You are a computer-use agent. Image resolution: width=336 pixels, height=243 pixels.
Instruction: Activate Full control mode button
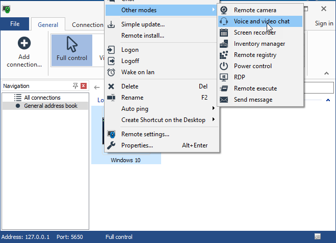(72, 50)
